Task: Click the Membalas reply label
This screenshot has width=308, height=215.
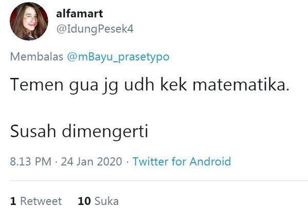Action: coord(36,56)
